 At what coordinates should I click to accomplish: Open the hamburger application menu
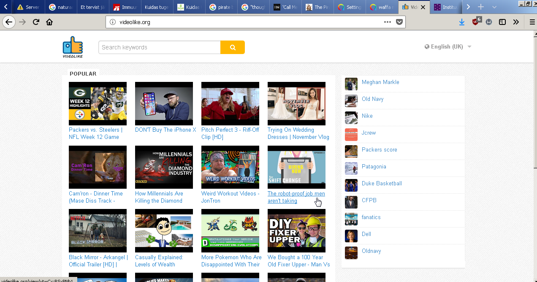pos(532,22)
